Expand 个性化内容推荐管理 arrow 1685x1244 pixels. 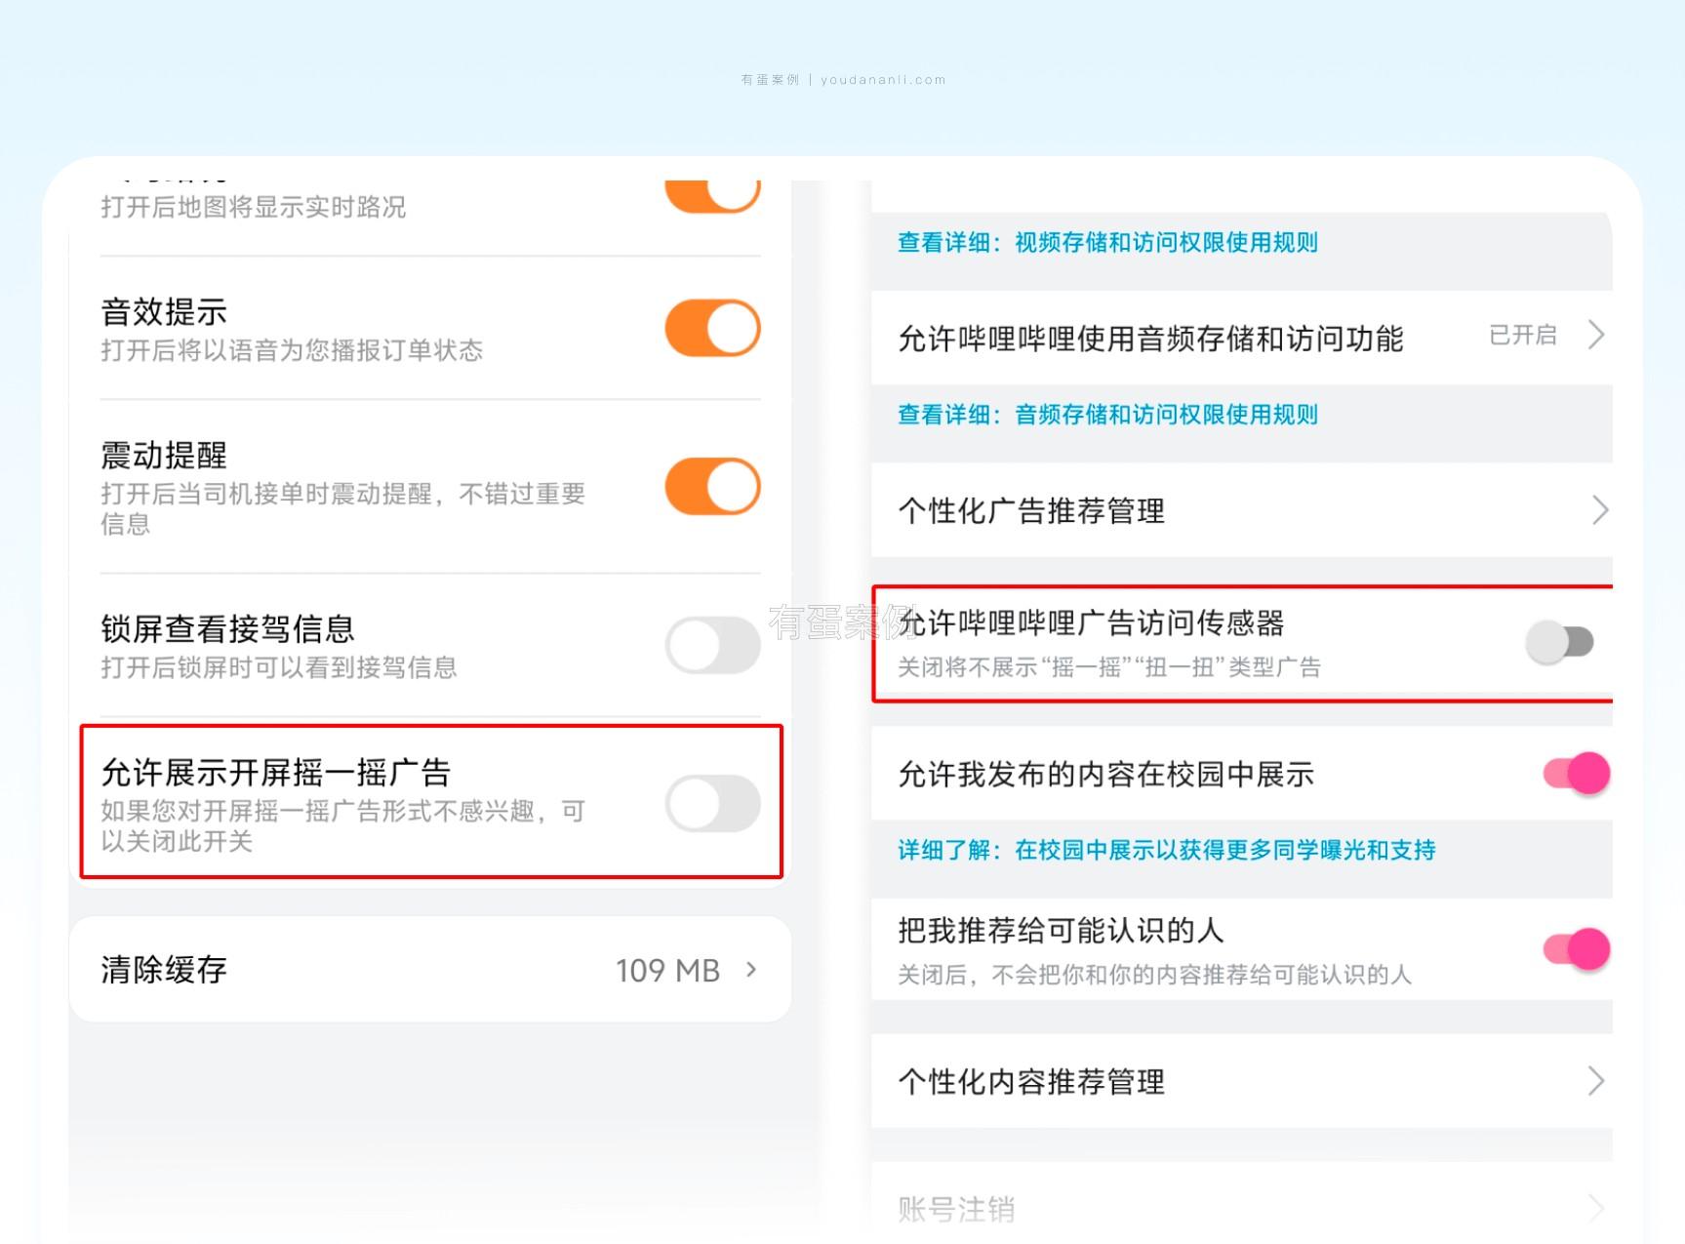coord(1596,1081)
